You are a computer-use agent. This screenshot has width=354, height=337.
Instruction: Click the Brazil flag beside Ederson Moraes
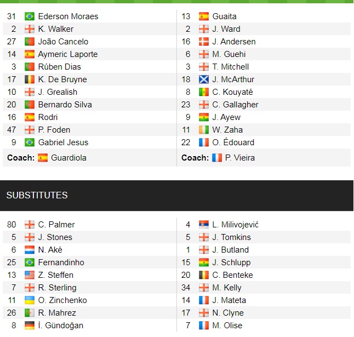pyautogui.click(x=30, y=16)
